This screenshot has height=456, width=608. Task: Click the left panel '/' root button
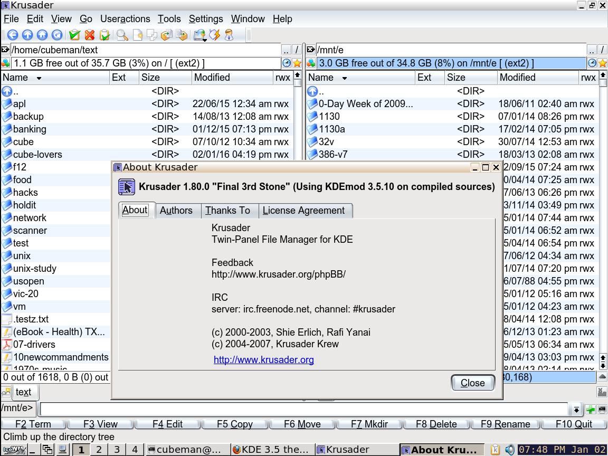[x=297, y=50]
